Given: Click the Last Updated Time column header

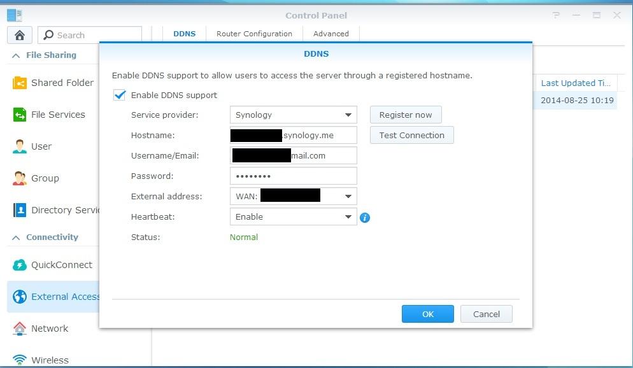Looking at the screenshot, I should pos(575,83).
